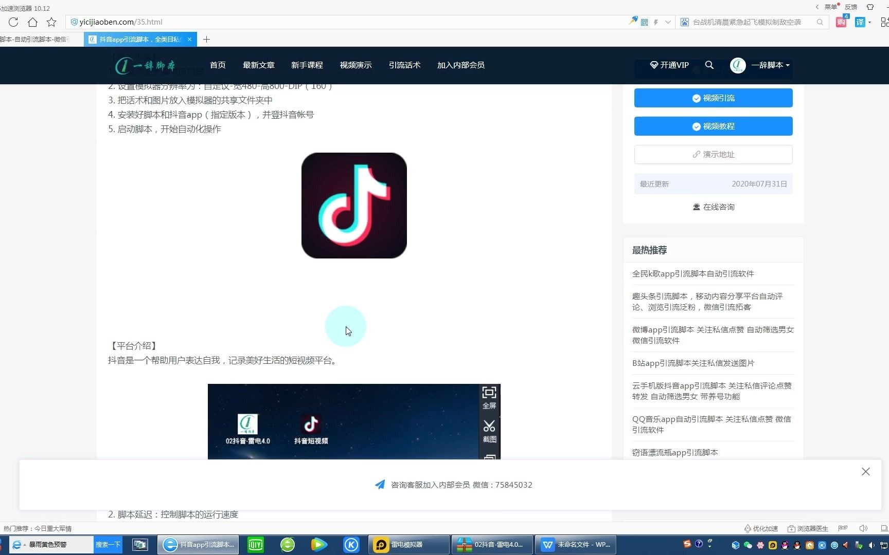Open 微博app引流脚本 recommended article
Screen dimensions: 889x555
713,335
